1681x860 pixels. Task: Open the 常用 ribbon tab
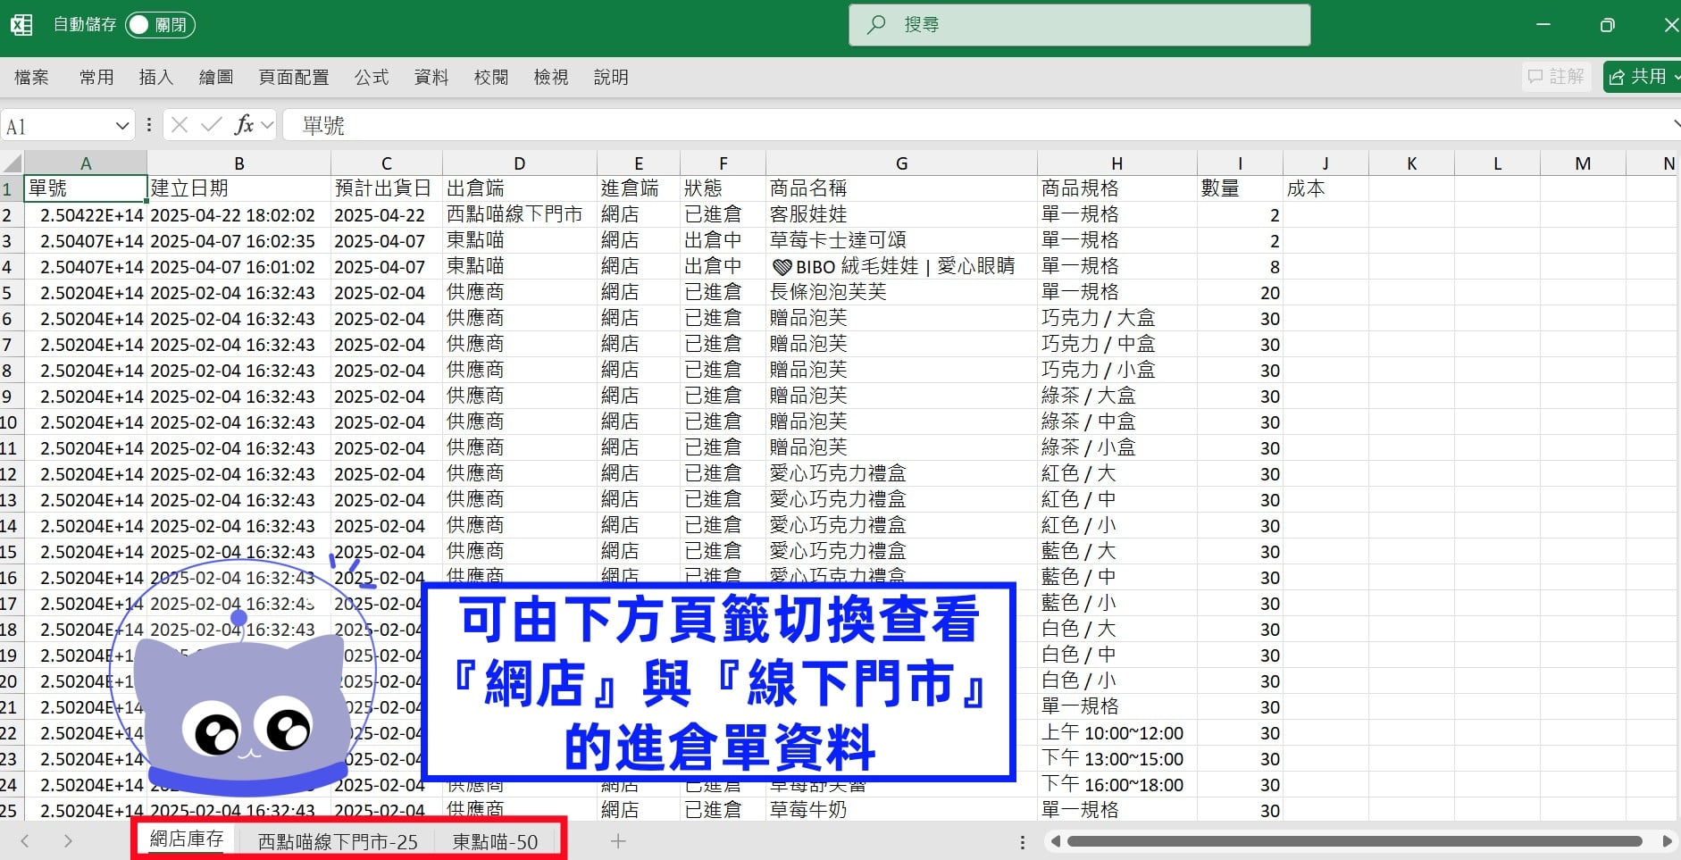(x=96, y=78)
